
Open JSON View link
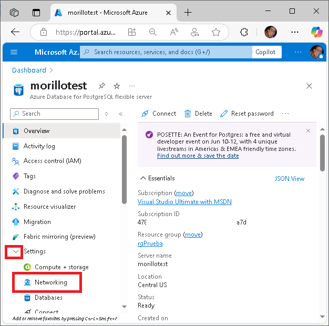(x=290, y=179)
